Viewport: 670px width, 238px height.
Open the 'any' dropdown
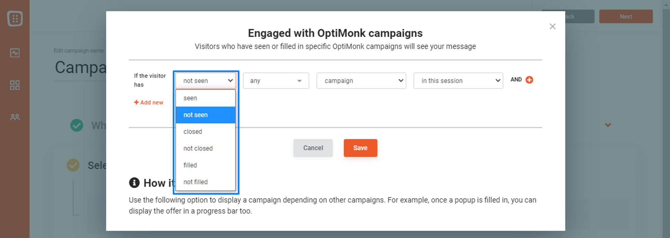276,81
